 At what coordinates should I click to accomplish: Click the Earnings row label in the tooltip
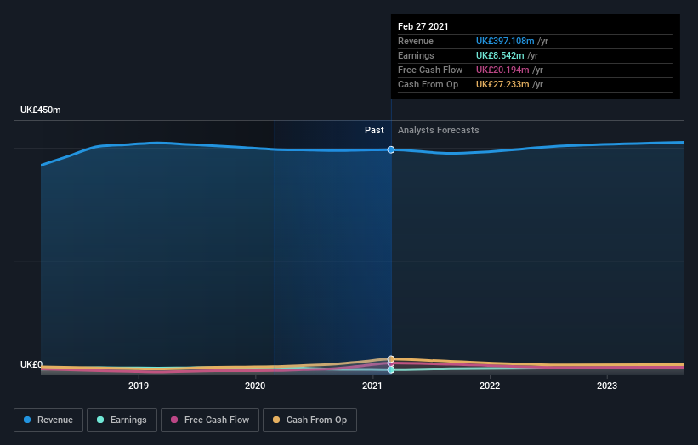(416, 55)
